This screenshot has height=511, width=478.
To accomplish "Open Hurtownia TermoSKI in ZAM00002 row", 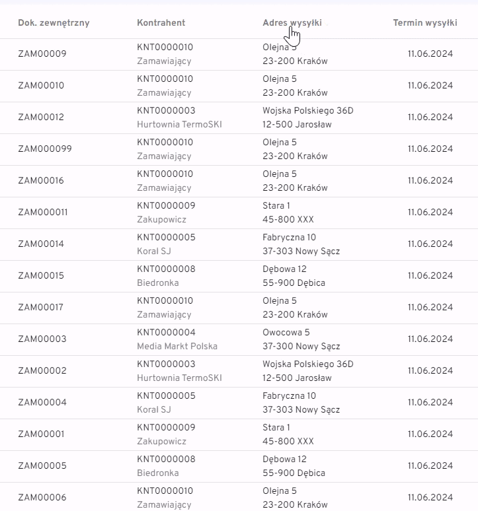I will 179,378.
